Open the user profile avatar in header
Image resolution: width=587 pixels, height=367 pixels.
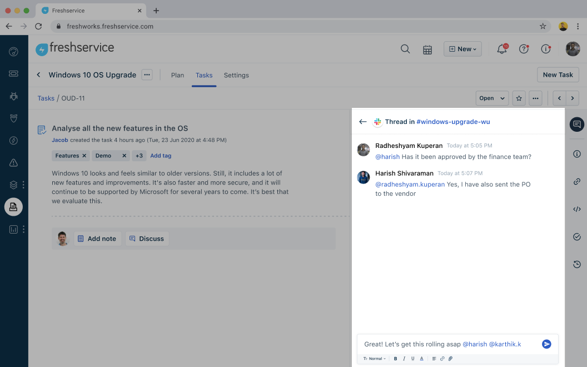573,49
